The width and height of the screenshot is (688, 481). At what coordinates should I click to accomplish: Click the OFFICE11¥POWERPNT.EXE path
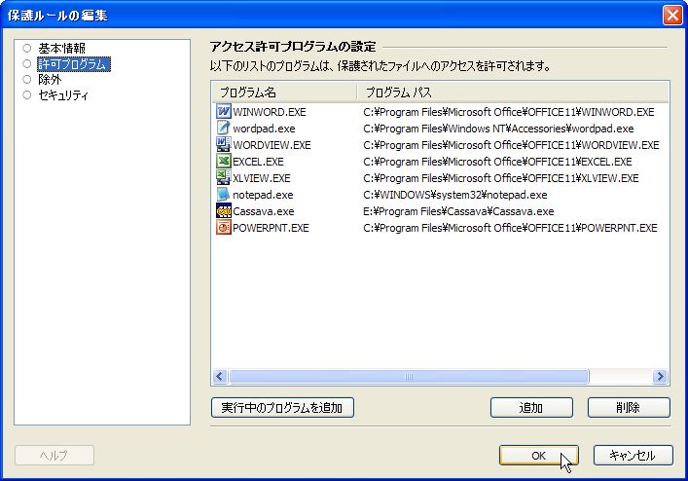click(510, 228)
